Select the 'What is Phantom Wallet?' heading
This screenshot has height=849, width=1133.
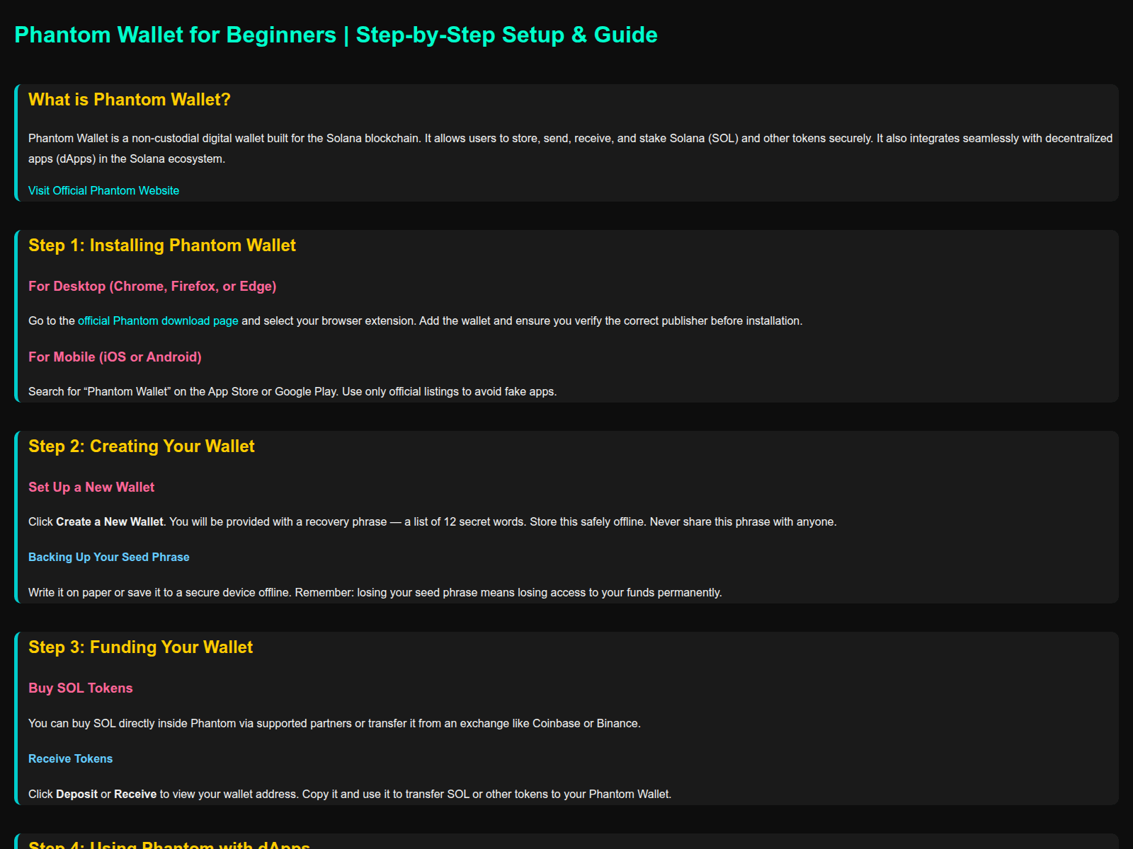pos(130,100)
